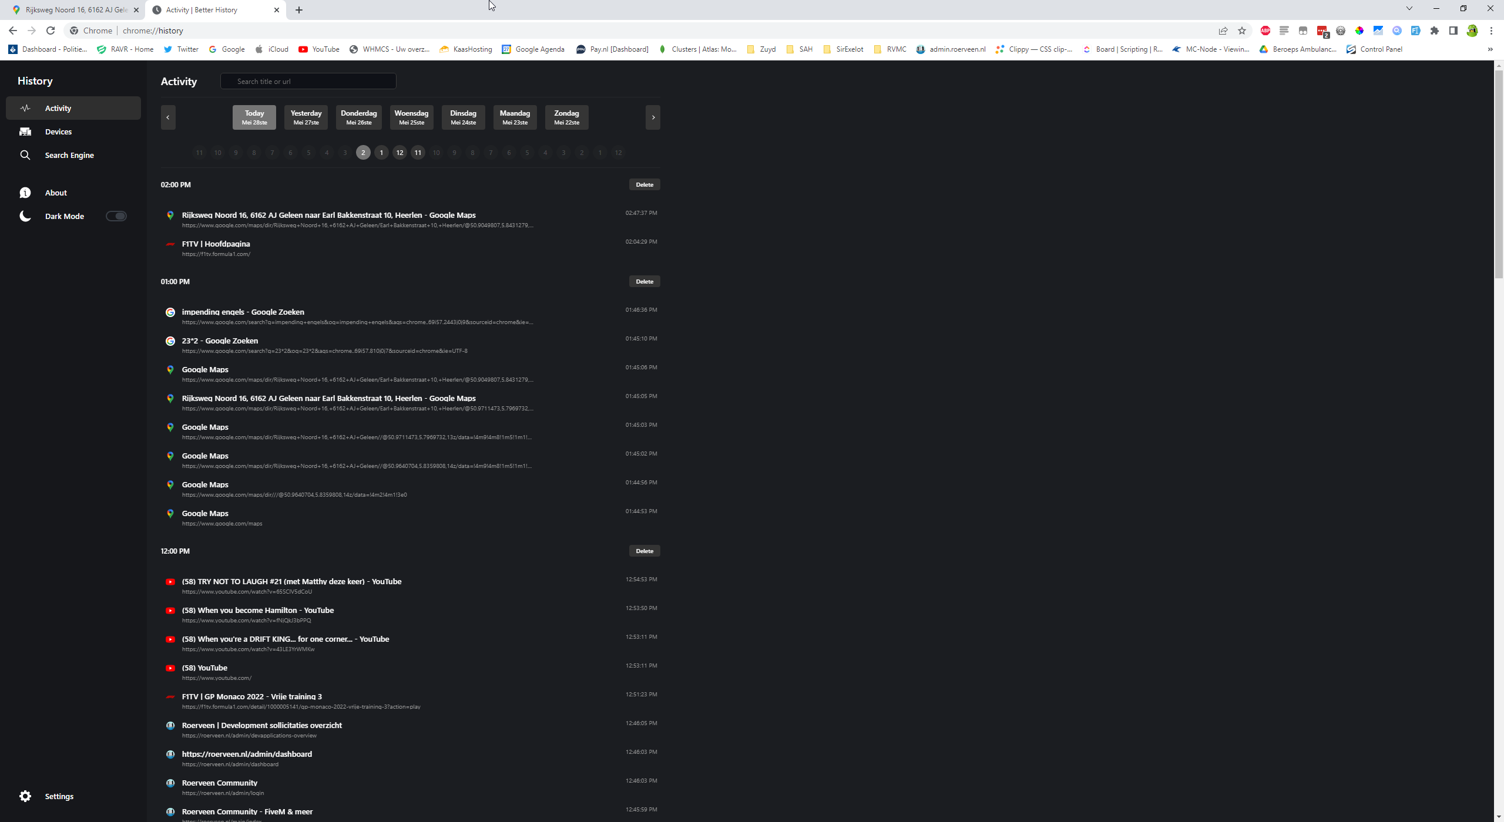Select the Yesterday Mei 27ste tab

tap(306, 117)
